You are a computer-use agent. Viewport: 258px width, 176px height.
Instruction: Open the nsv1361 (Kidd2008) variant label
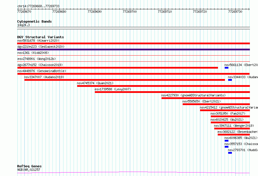33,53
